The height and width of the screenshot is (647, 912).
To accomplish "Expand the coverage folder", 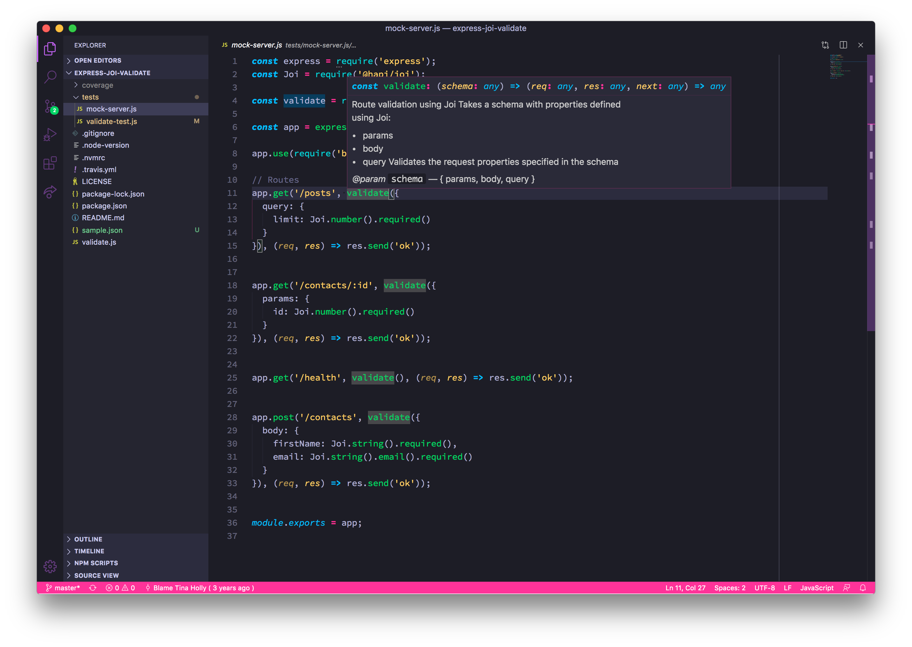I will tap(97, 85).
